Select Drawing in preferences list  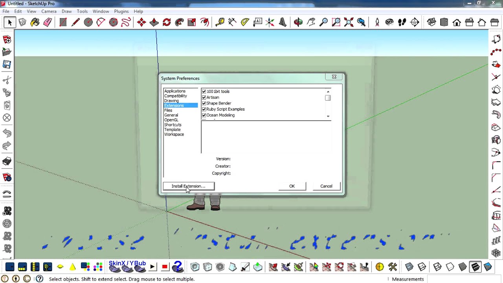(171, 101)
